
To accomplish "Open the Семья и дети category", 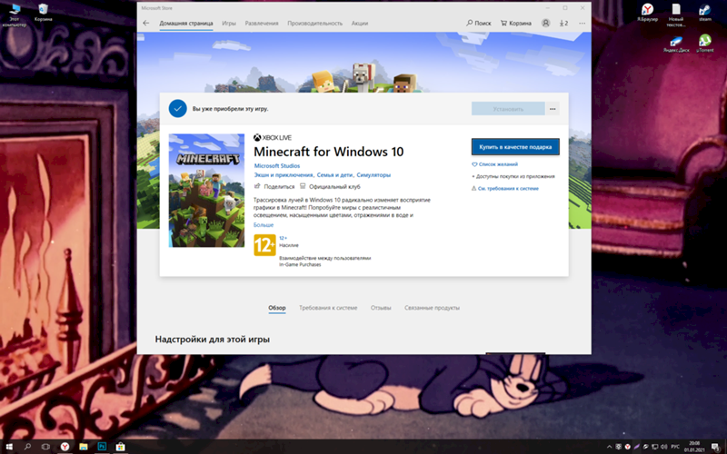I will (334, 175).
